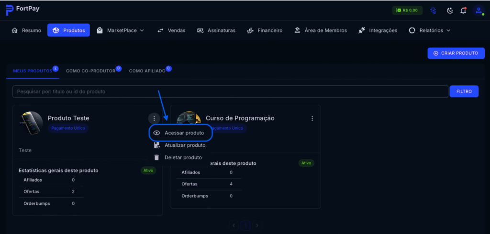
Task: Go to Resumo home page
Action: [26, 31]
